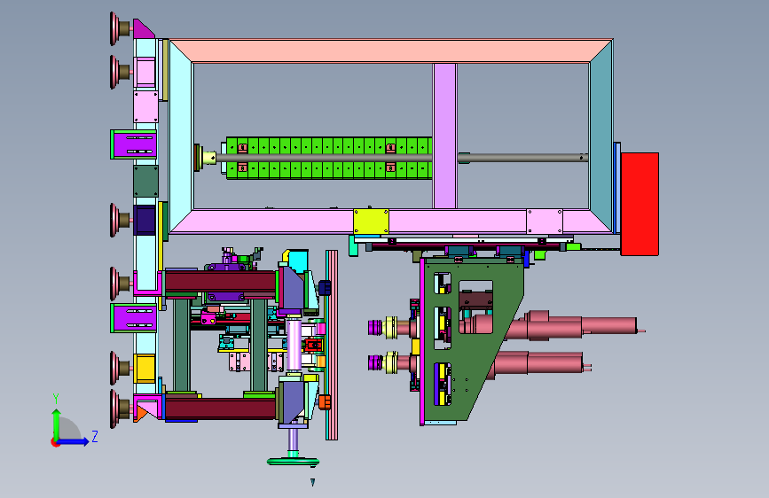
Task: Select the red origin ball of the axis triad
Action: click(x=55, y=442)
